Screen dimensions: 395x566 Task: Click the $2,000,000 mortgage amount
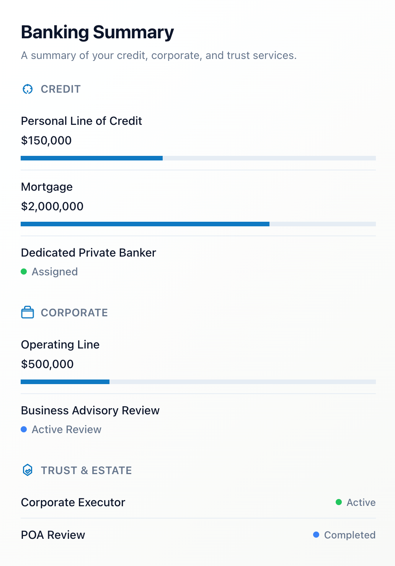[x=52, y=206]
